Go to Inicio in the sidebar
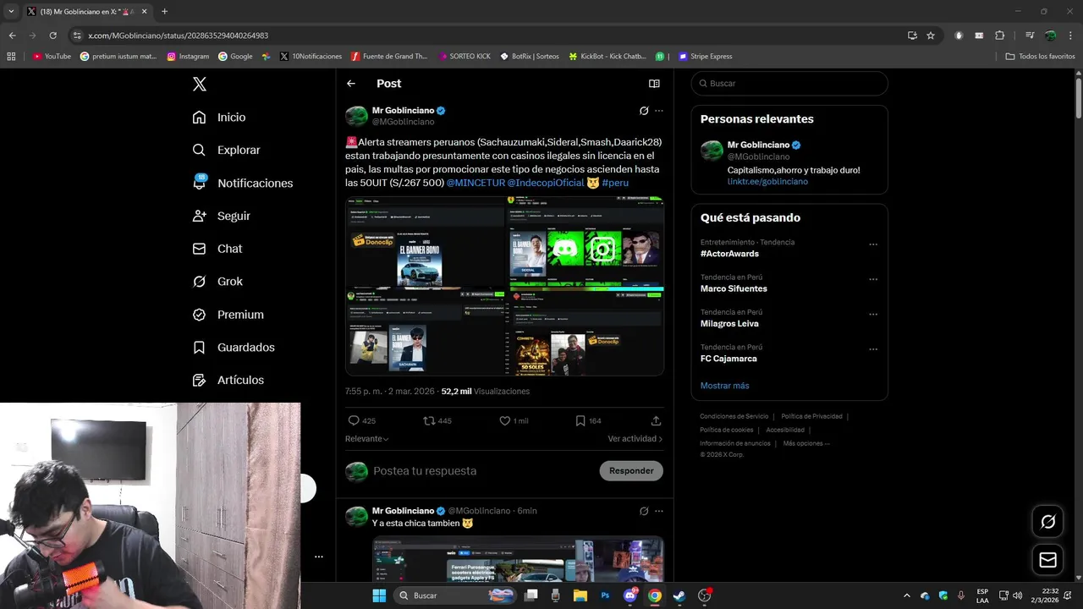The height and width of the screenshot is (609, 1083). tap(219, 118)
